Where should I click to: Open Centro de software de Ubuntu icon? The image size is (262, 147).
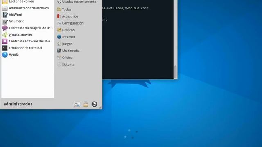click(x=5, y=41)
